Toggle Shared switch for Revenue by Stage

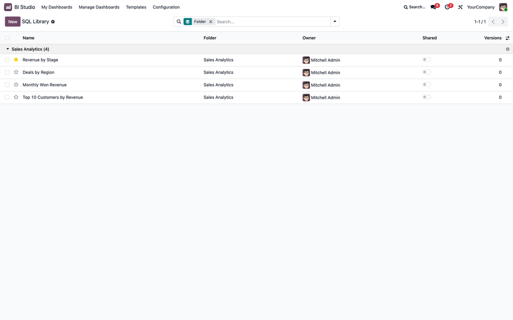coord(427,60)
